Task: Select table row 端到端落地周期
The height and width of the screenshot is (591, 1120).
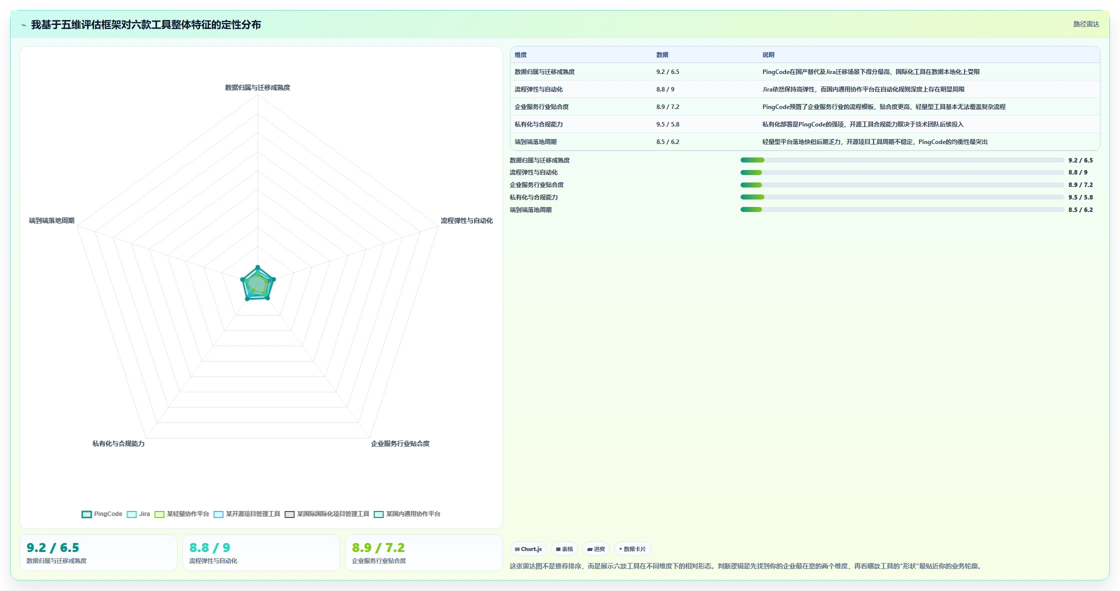Action: [x=805, y=142]
